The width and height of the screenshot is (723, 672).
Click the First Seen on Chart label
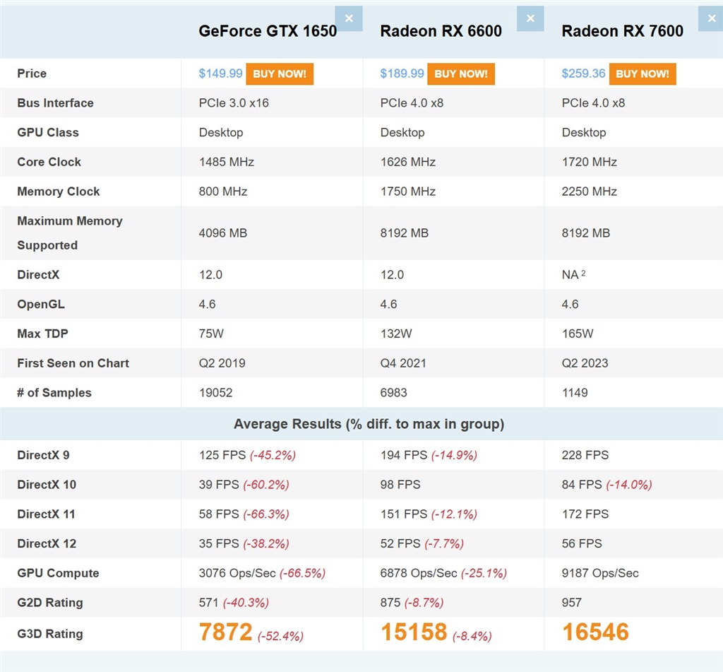(73, 363)
